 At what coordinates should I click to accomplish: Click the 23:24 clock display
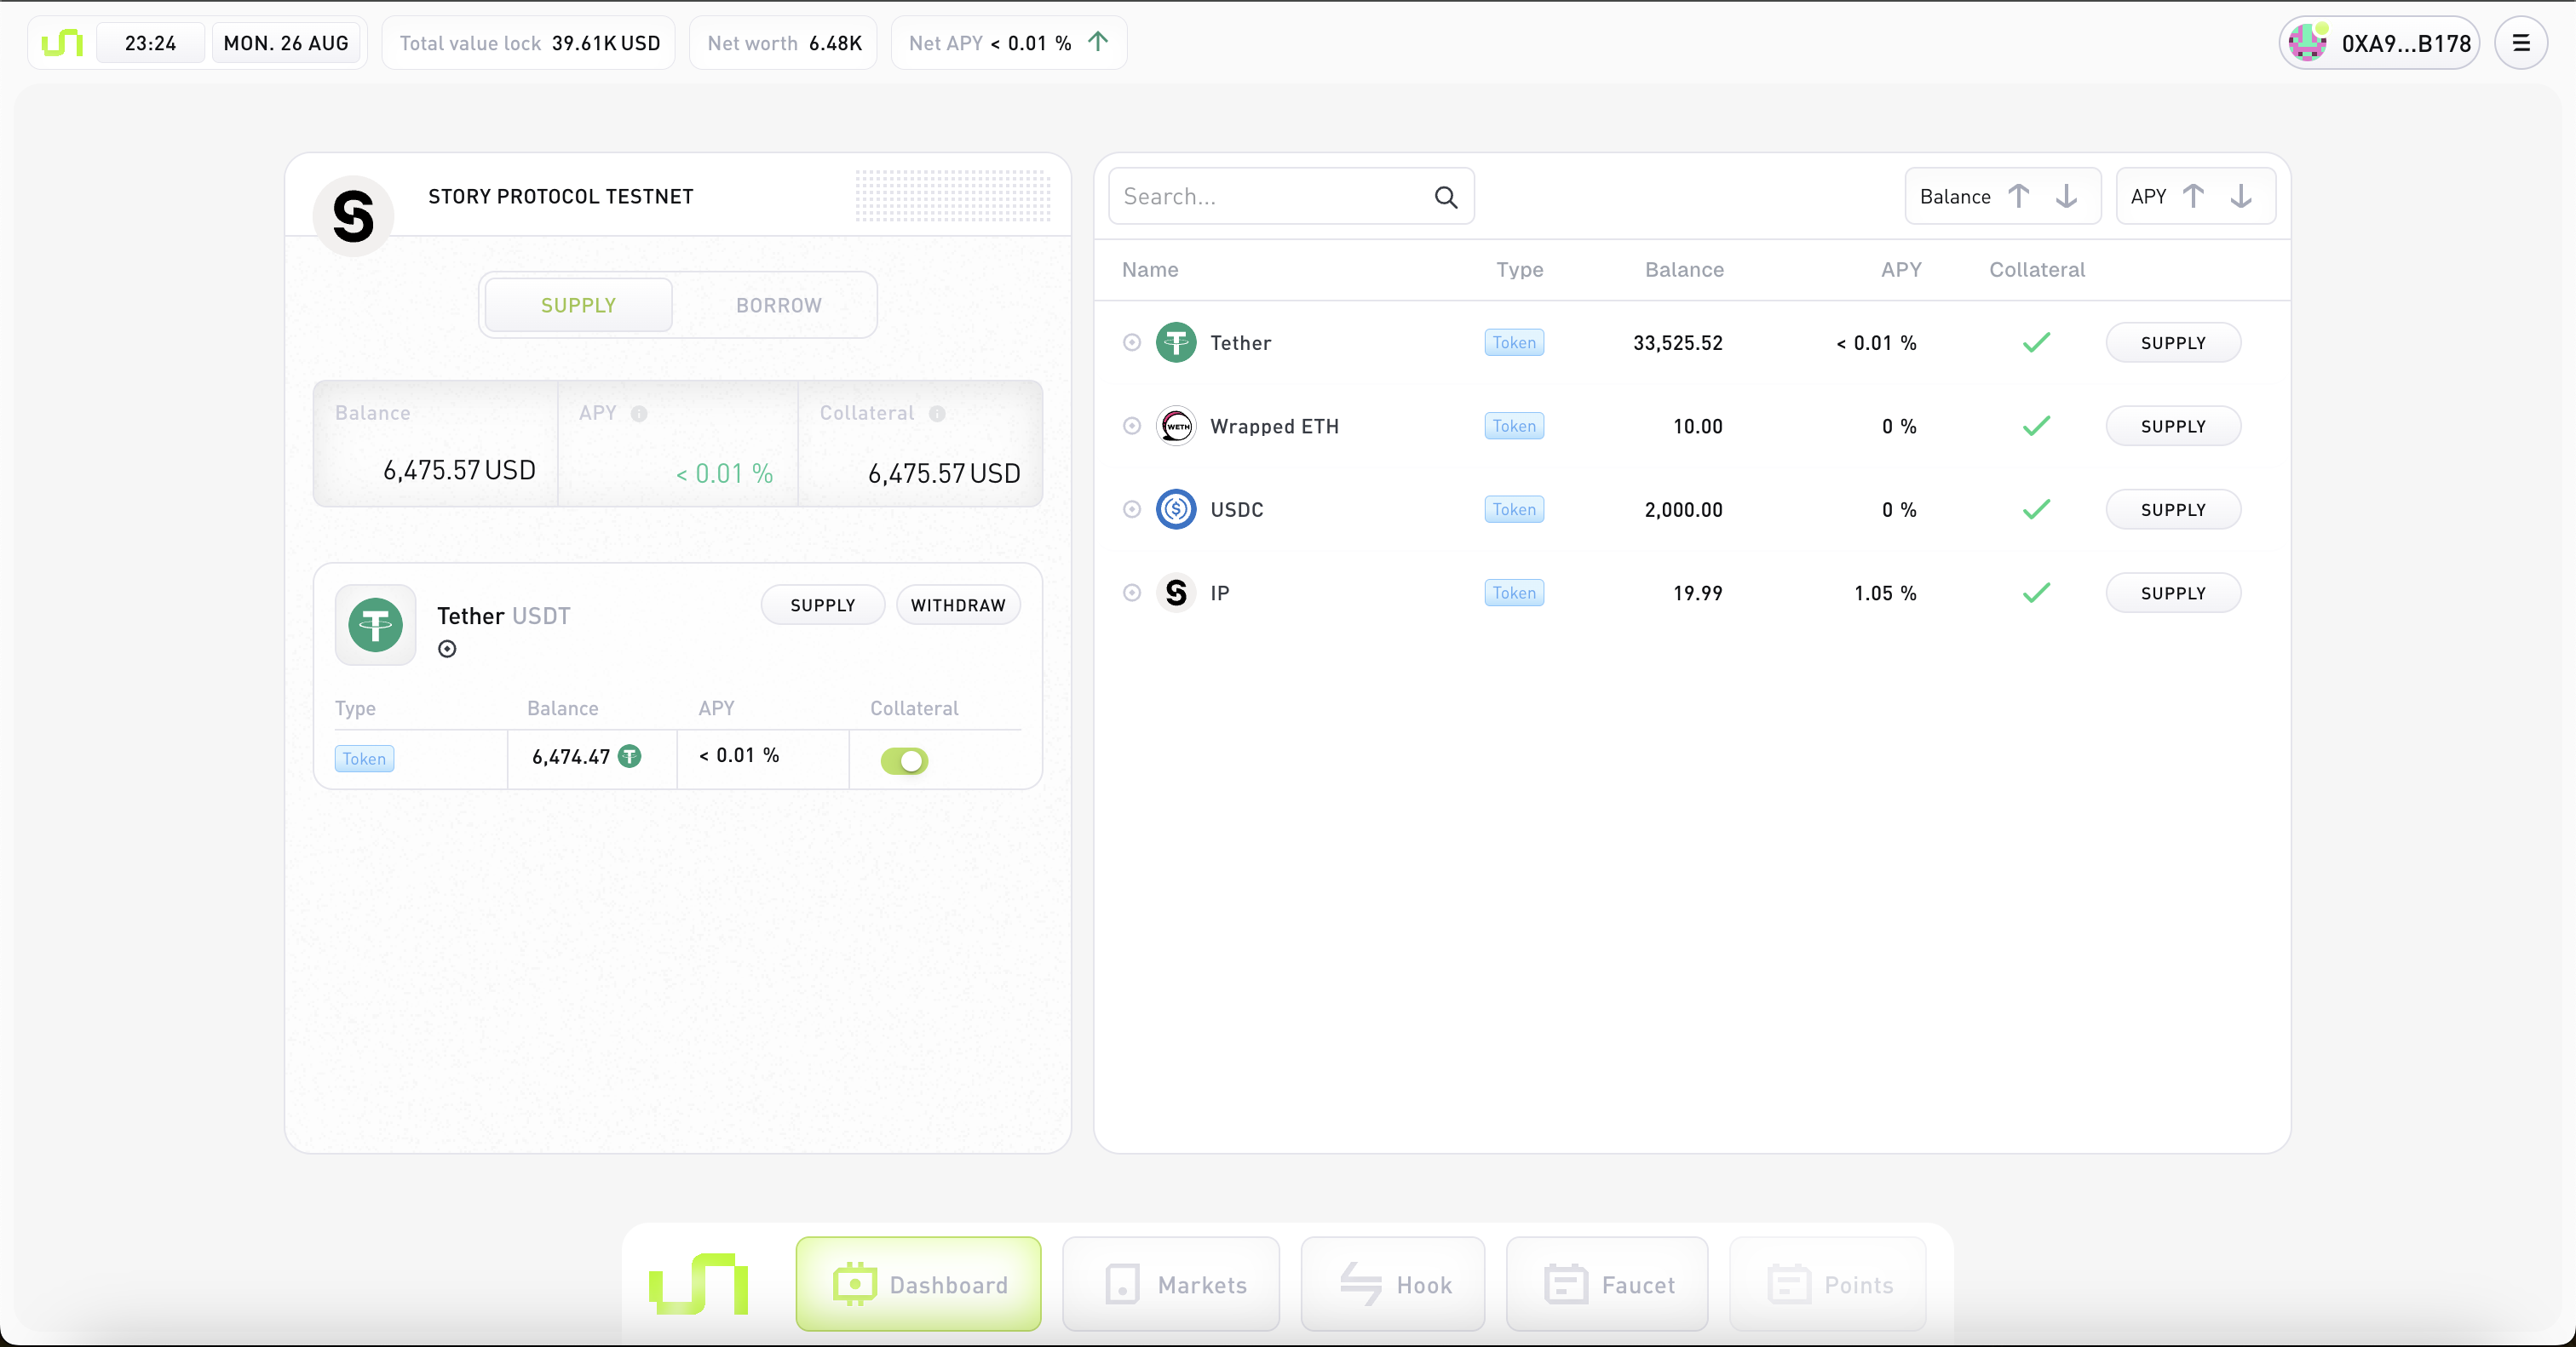coord(150,43)
